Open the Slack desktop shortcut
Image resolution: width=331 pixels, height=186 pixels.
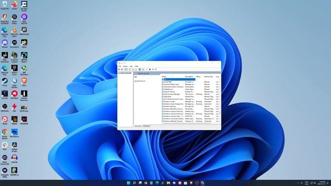point(5,146)
